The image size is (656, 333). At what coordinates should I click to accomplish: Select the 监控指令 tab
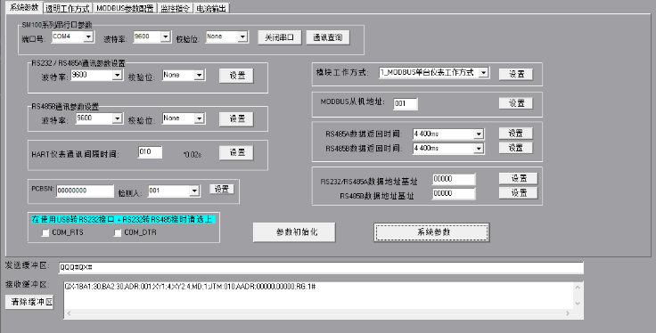(176, 8)
